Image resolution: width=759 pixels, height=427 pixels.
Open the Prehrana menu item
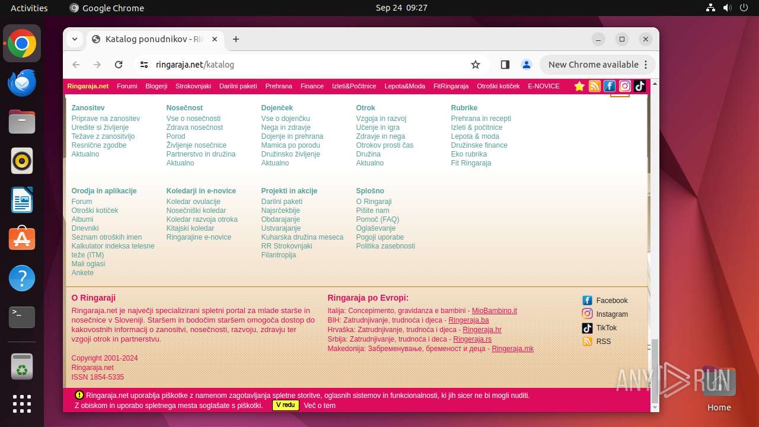[x=279, y=86]
